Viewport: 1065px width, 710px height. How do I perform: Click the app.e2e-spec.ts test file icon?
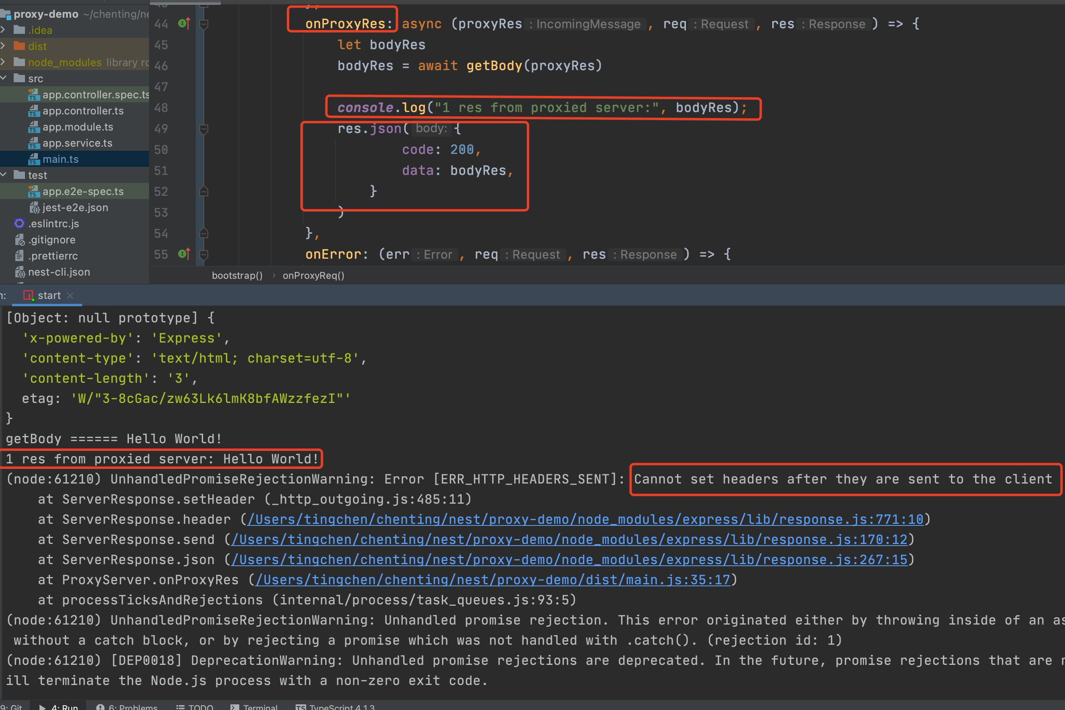(34, 191)
